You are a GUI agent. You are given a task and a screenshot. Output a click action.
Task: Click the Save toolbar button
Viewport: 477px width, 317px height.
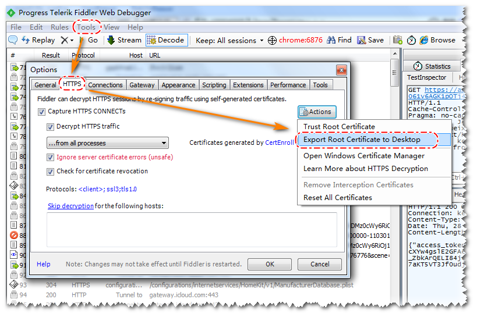coord(370,40)
